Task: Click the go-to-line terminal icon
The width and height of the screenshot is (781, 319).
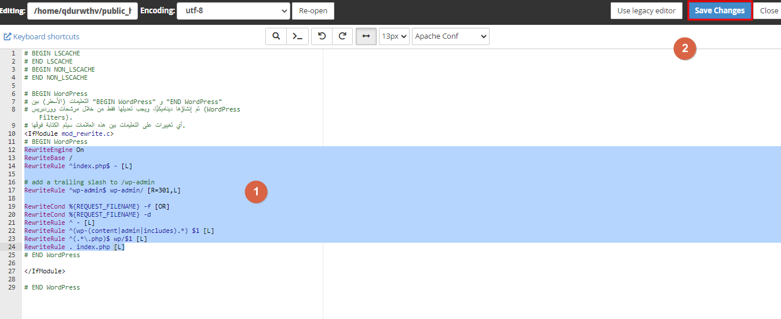Action: [x=297, y=36]
